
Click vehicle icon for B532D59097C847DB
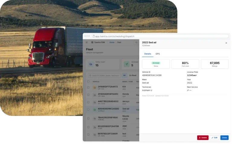(95, 127)
